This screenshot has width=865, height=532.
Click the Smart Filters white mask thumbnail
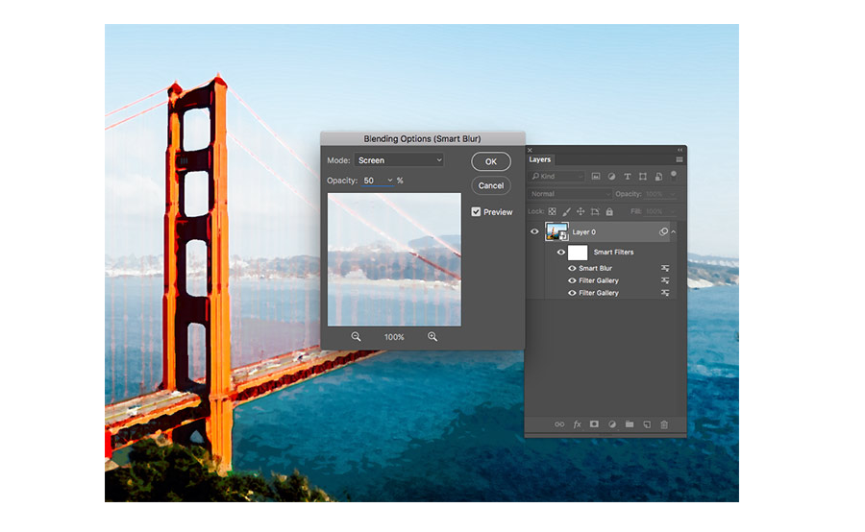(x=578, y=253)
